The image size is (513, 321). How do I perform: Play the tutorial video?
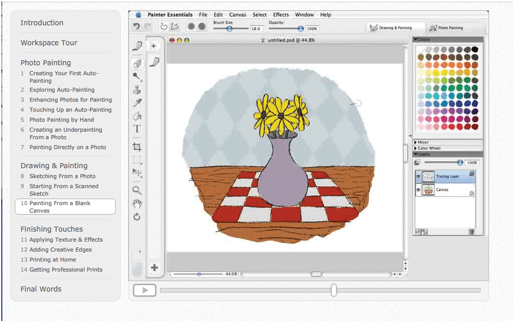pyautogui.click(x=144, y=290)
